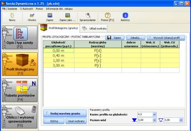Click Wyczyść (skasuj) profil button

[166, 37]
